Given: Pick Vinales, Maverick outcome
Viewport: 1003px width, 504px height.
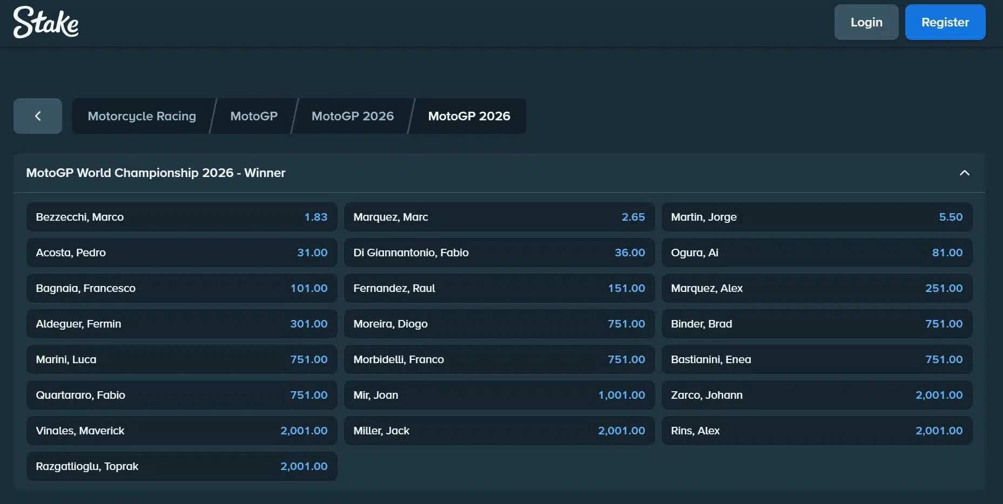Looking at the screenshot, I should tap(182, 431).
